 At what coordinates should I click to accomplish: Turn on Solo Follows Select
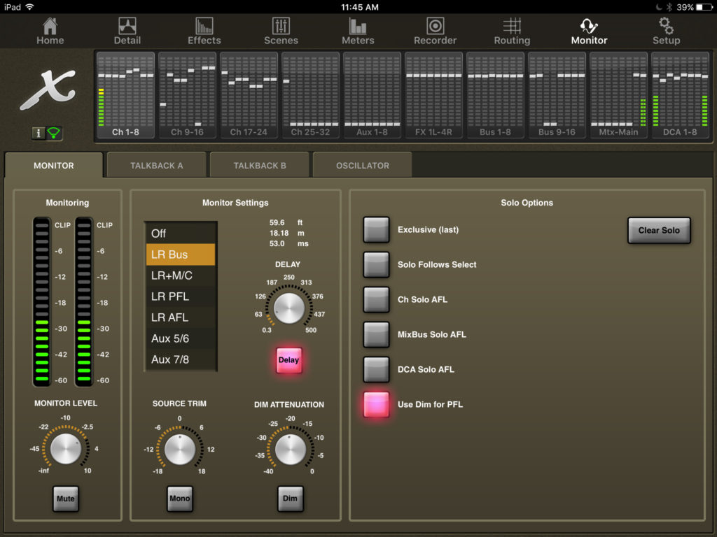click(376, 264)
